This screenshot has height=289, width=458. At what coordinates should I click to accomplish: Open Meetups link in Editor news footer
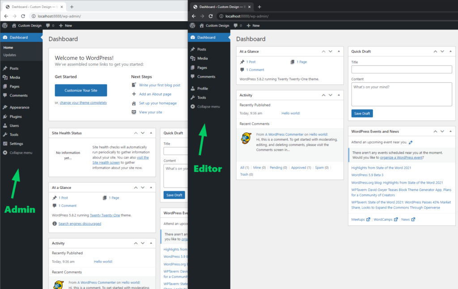click(x=360, y=220)
